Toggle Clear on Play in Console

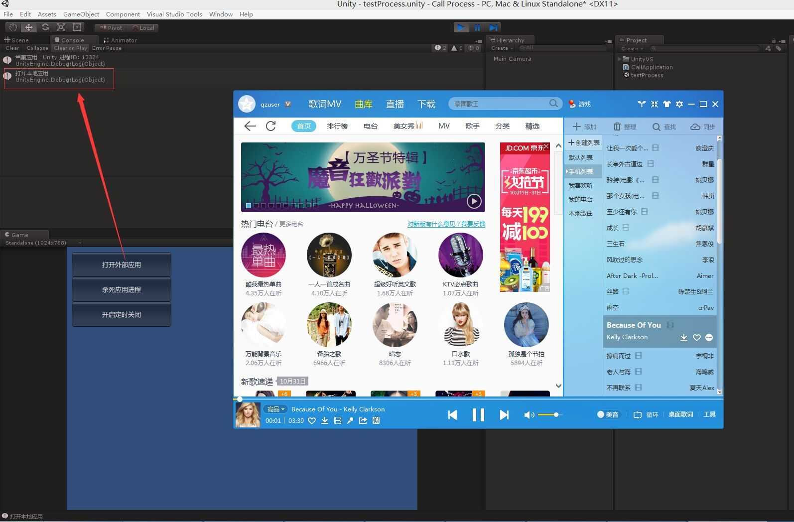pos(70,48)
